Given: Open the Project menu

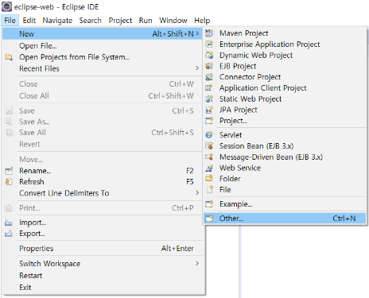Looking at the screenshot, I should [x=120, y=21].
